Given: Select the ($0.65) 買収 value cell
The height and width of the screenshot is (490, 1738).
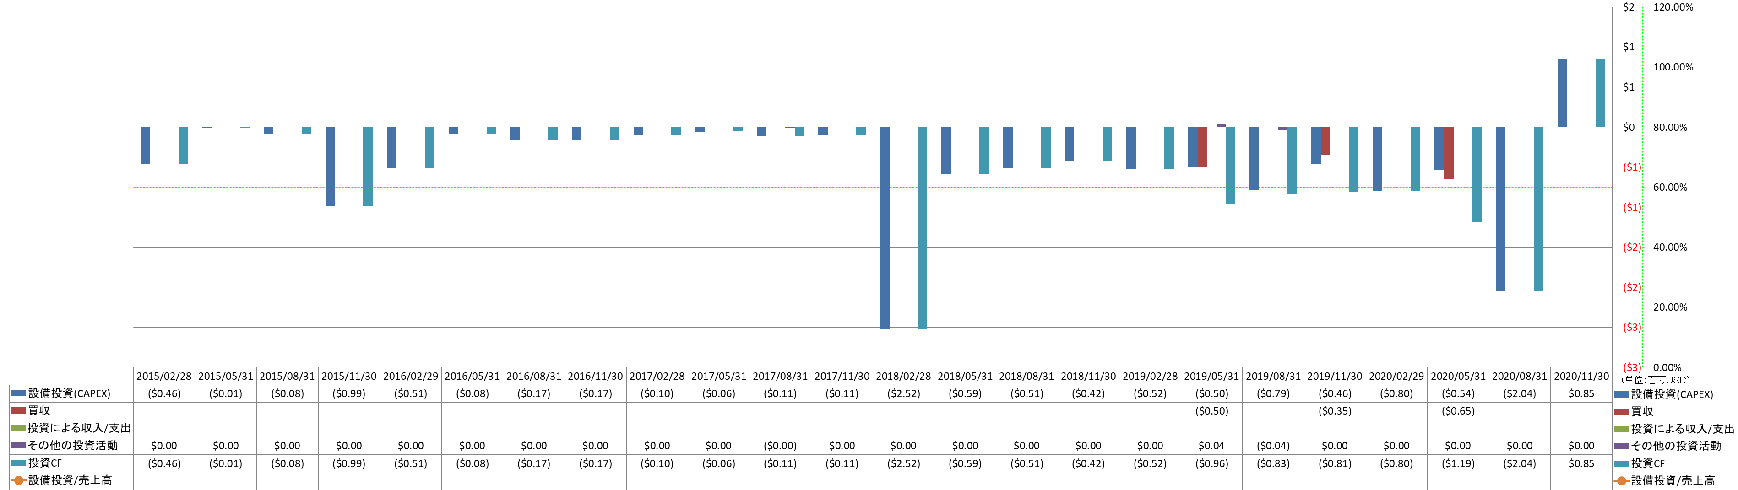Looking at the screenshot, I should pyautogui.click(x=1458, y=410).
